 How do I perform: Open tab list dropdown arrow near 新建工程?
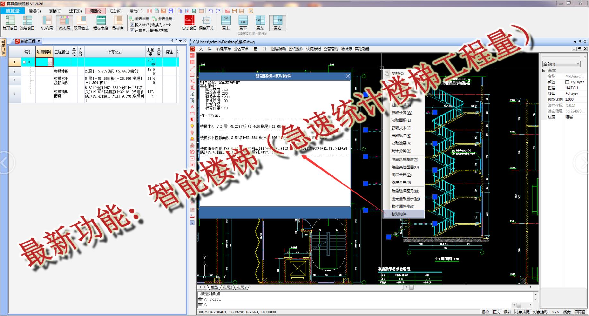pos(180,41)
